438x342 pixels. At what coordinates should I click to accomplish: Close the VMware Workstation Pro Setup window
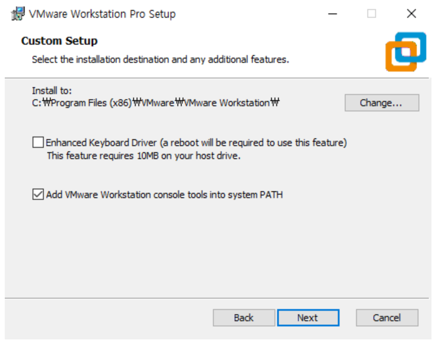tap(411, 14)
